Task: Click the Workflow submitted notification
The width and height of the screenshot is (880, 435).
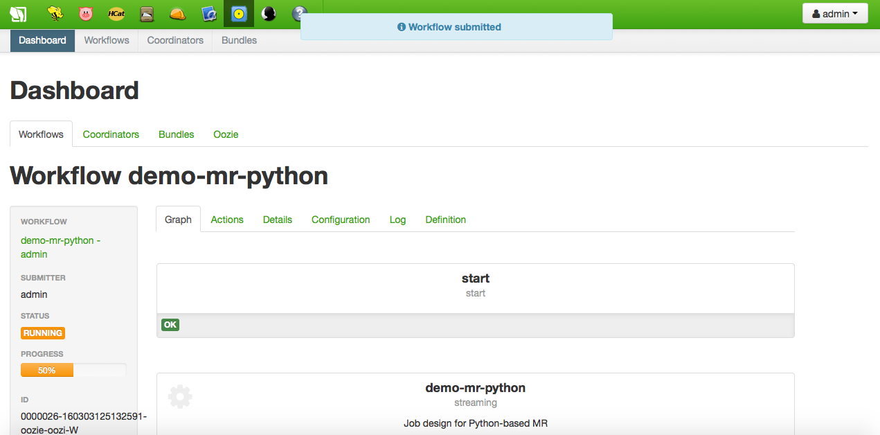Action: point(456,27)
